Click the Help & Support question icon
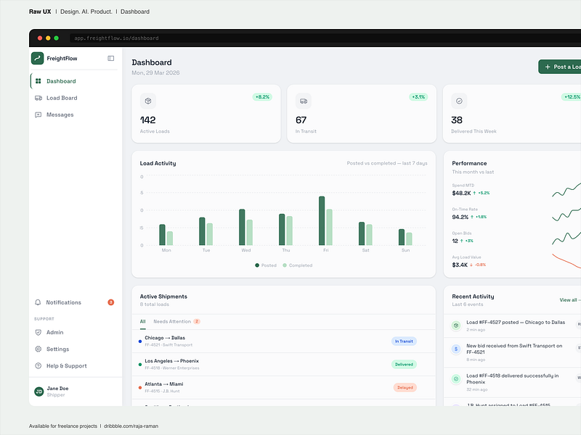 coord(38,366)
